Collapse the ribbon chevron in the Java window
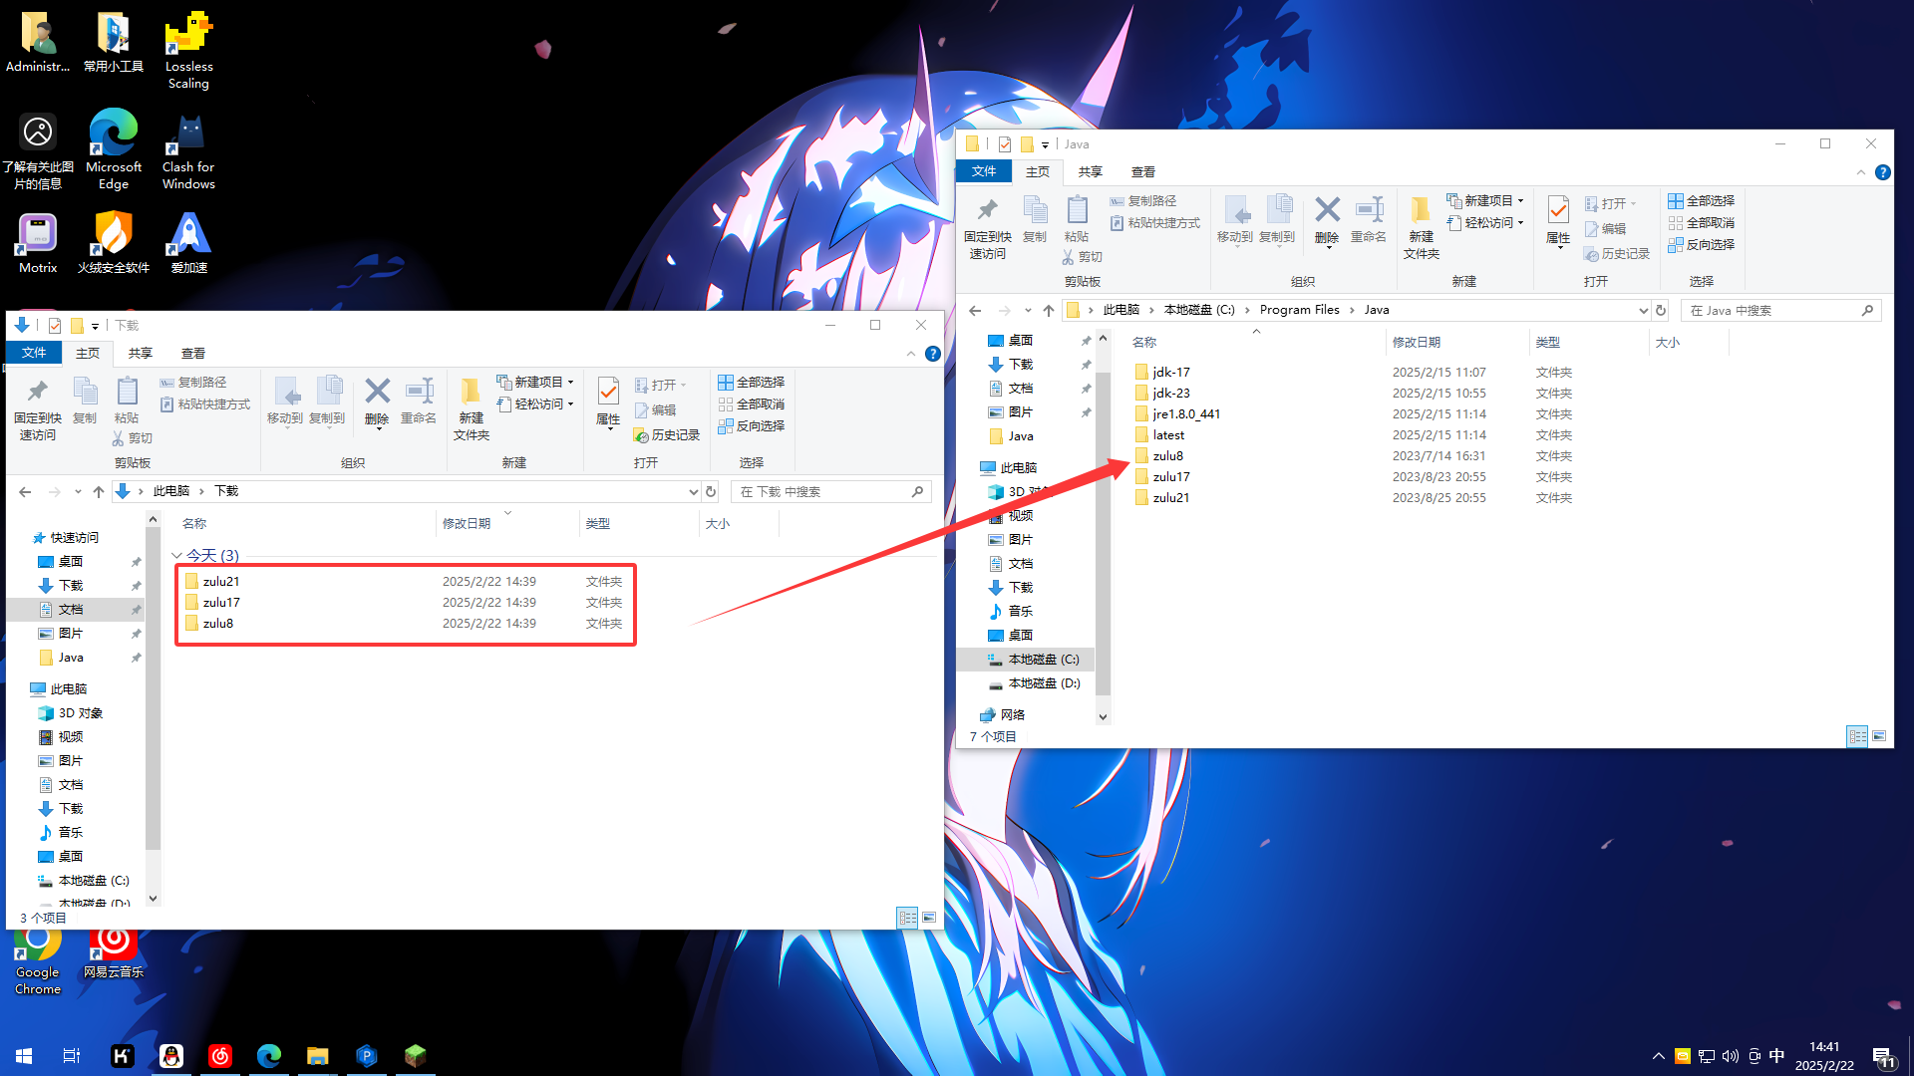This screenshot has height=1076, width=1914. 1860,172
